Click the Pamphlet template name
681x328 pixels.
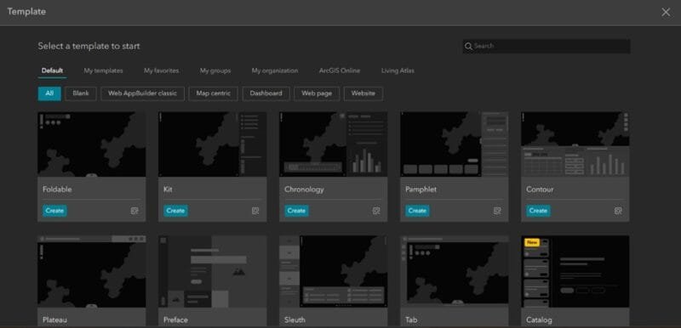(421, 189)
